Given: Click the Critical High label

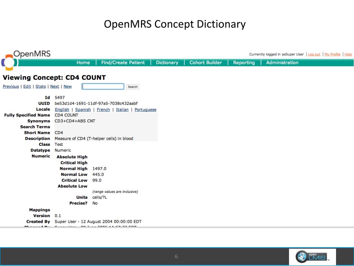Looking at the screenshot, I should [x=74, y=163].
